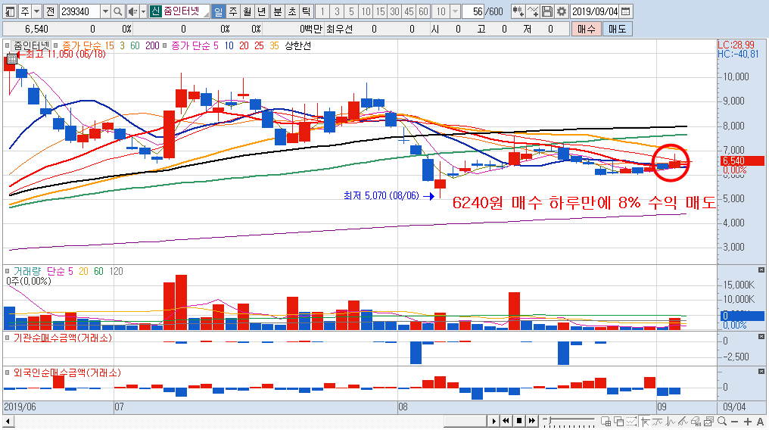Click the candle count field 56
The height and width of the screenshot is (430, 769).
[x=473, y=11]
